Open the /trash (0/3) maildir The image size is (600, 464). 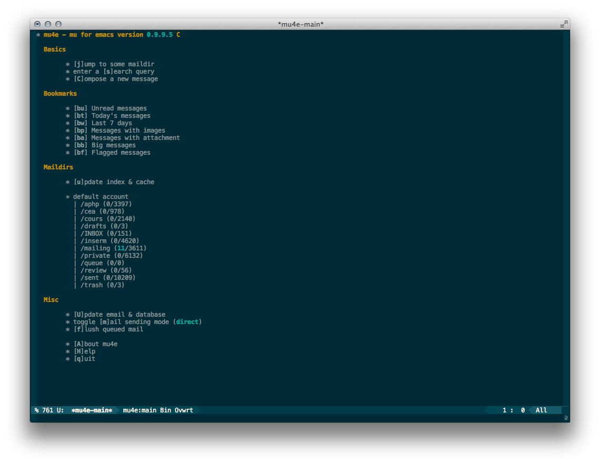coord(102,285)
